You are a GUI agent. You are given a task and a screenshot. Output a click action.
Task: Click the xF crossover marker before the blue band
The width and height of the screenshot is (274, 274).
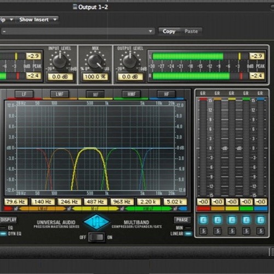pyautogui.click(x=175, y=208)
